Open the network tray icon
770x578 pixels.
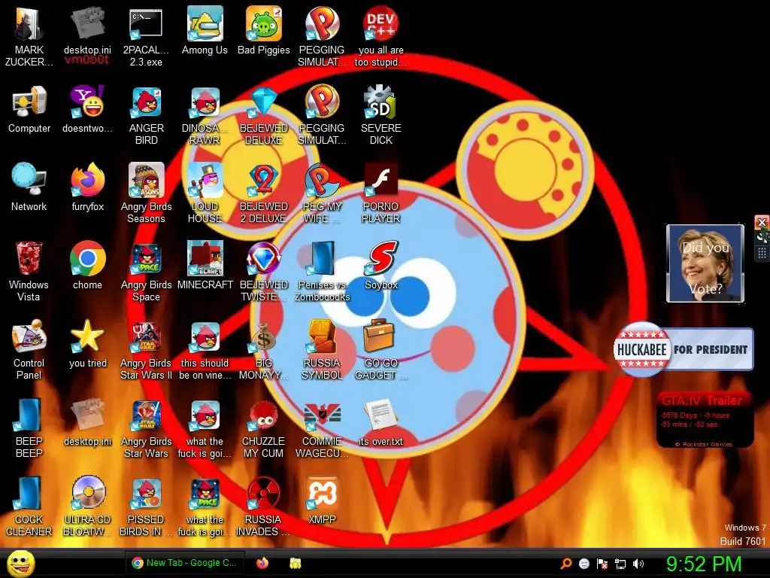620,564
